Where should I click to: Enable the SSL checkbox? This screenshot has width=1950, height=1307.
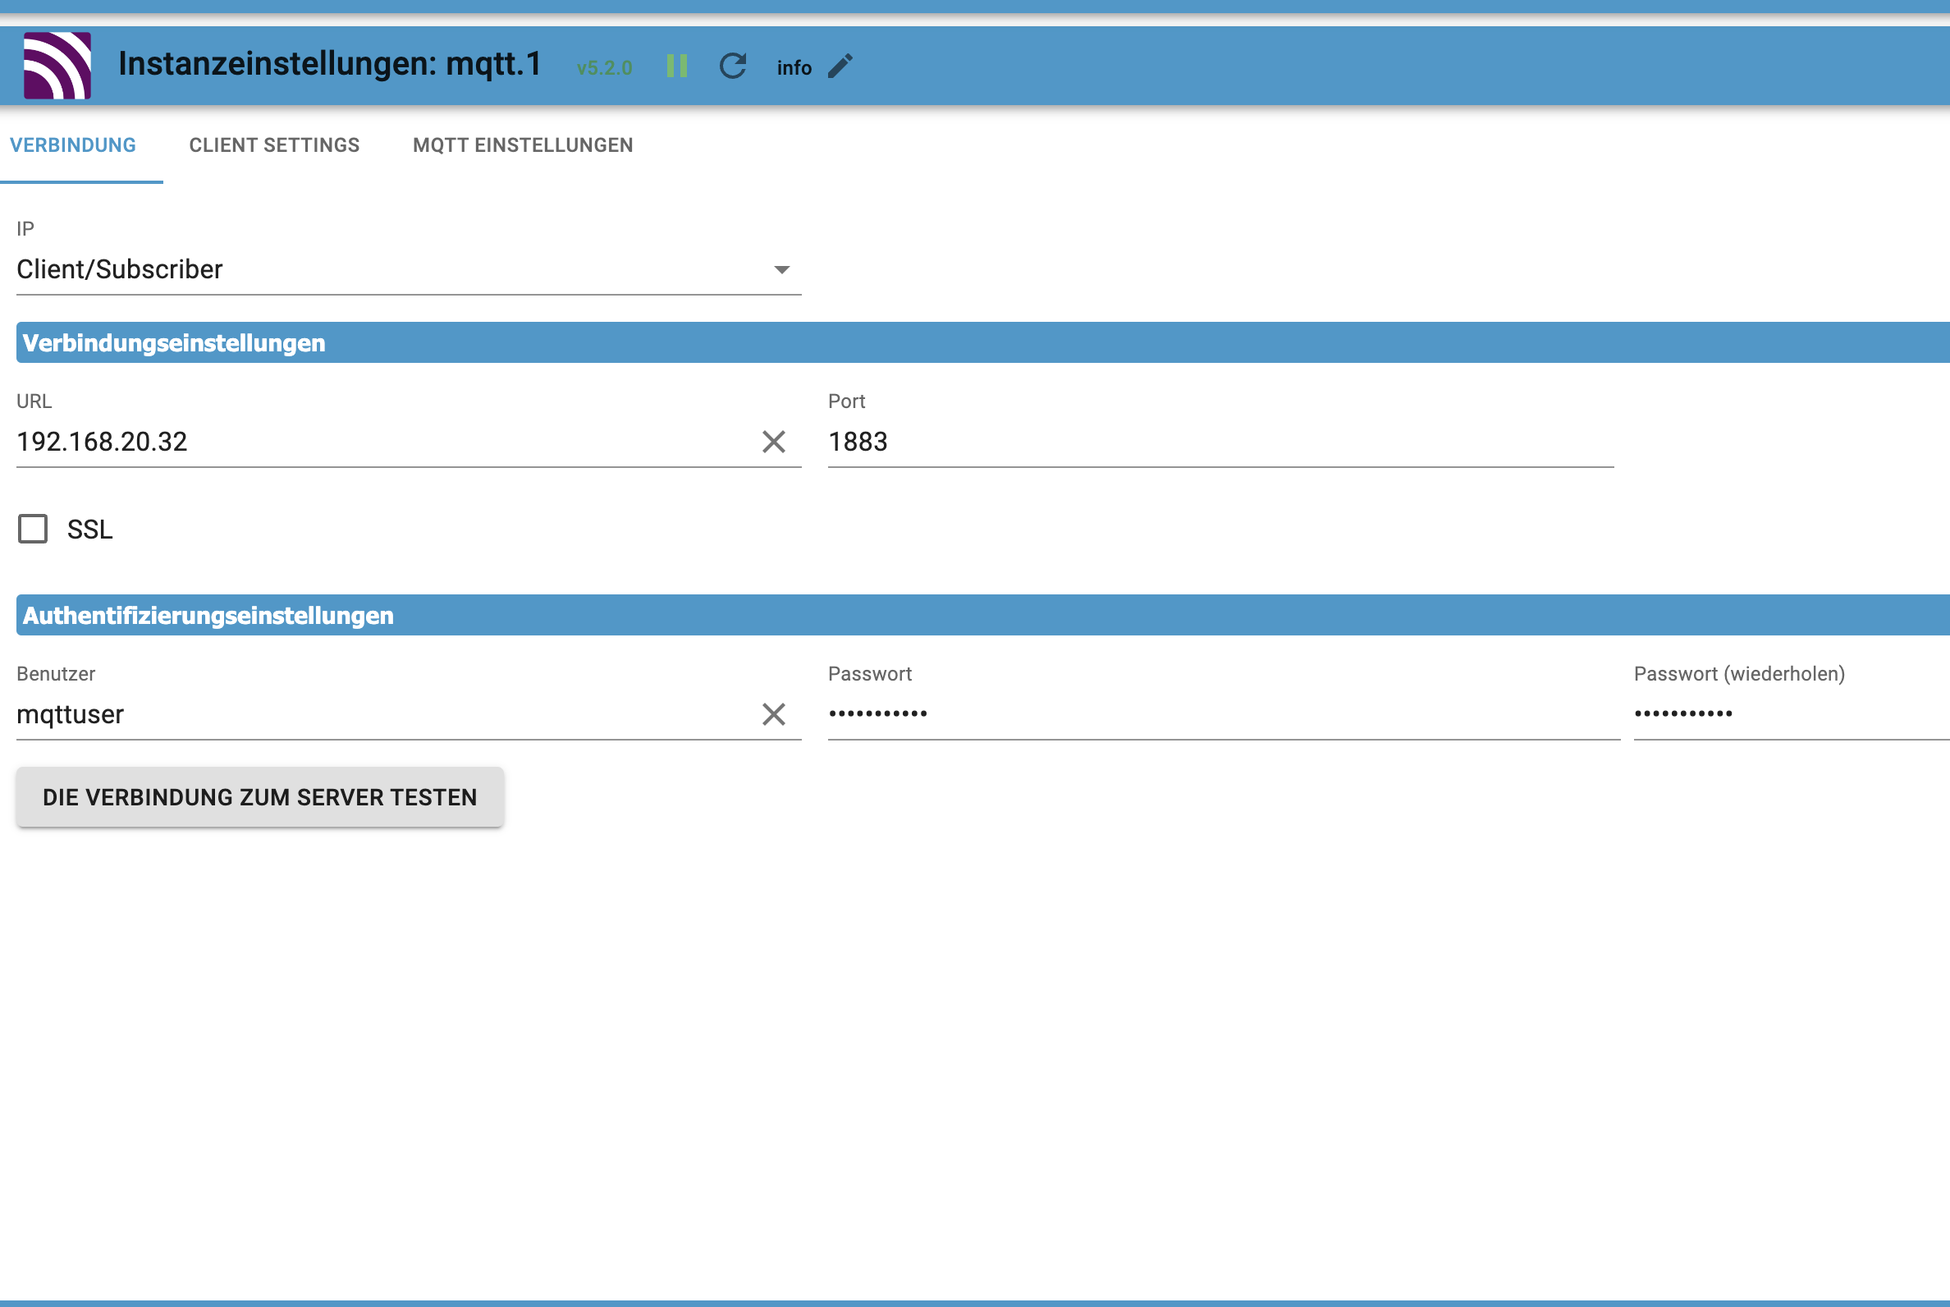(34, 529)
